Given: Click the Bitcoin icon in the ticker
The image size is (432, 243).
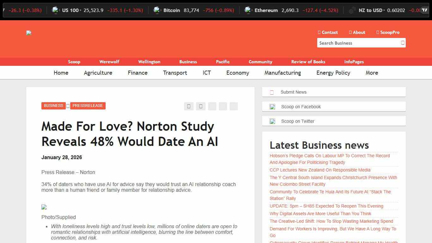Looking at the screenshot, I should tap(157, 10).
